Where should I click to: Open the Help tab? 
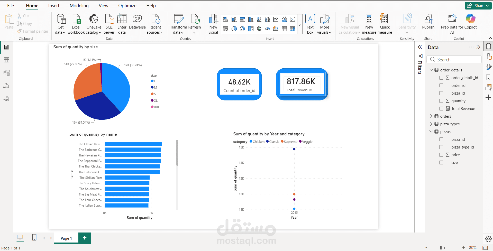pos(151,6)
